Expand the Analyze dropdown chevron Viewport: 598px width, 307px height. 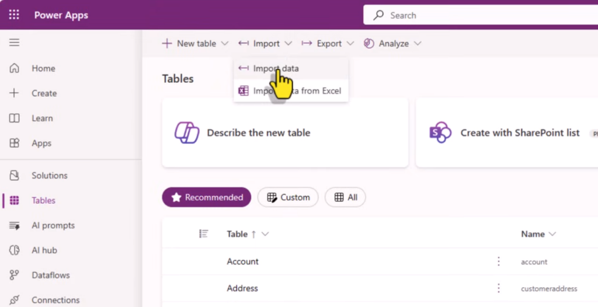tap(418, 43)
